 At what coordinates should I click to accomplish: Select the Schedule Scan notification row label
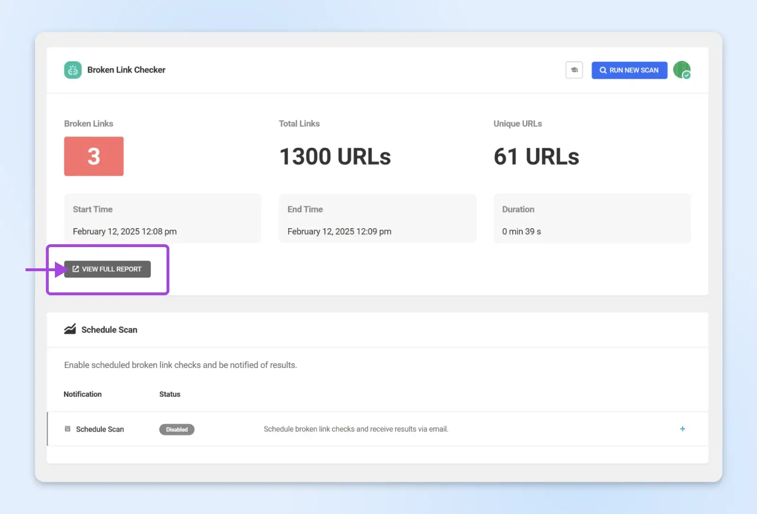click(x=100, y=429)
